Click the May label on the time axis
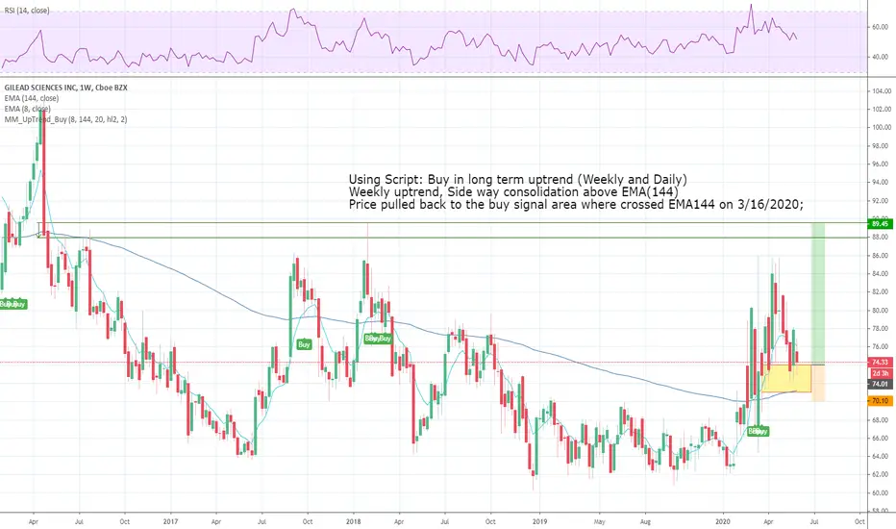Viewport: 896px width, 529px height. pos(600,521)
